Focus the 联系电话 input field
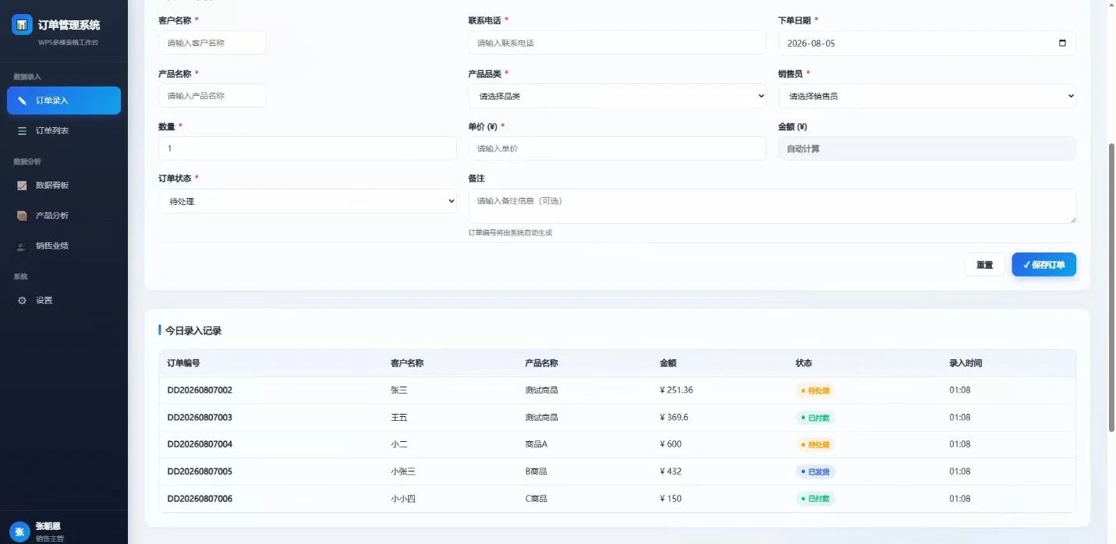Screen dimensions: 1116x544 (x=617, y=43)
